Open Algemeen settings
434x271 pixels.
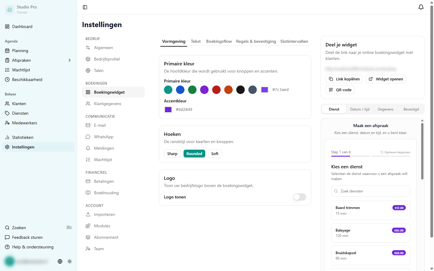(x=113, y=48)
